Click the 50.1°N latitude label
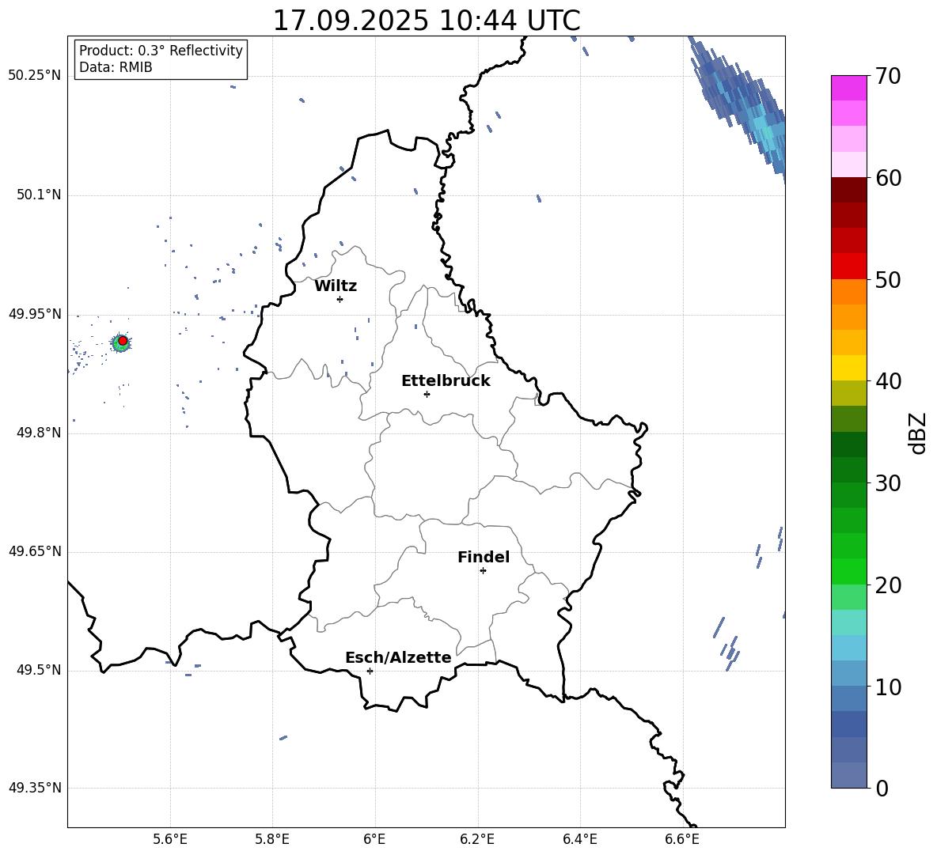 pos(38,195)
